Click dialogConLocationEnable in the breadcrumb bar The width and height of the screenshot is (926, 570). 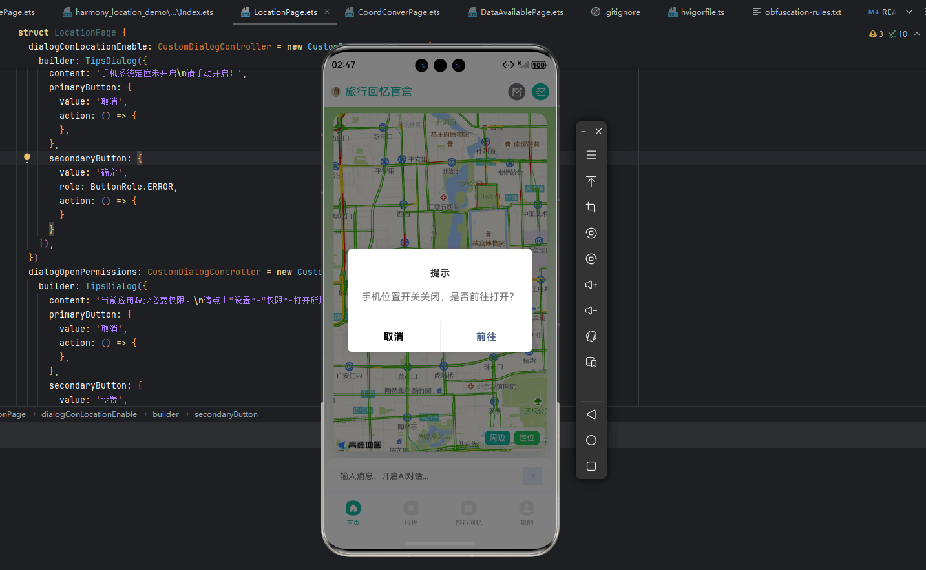tap(89, 414)
